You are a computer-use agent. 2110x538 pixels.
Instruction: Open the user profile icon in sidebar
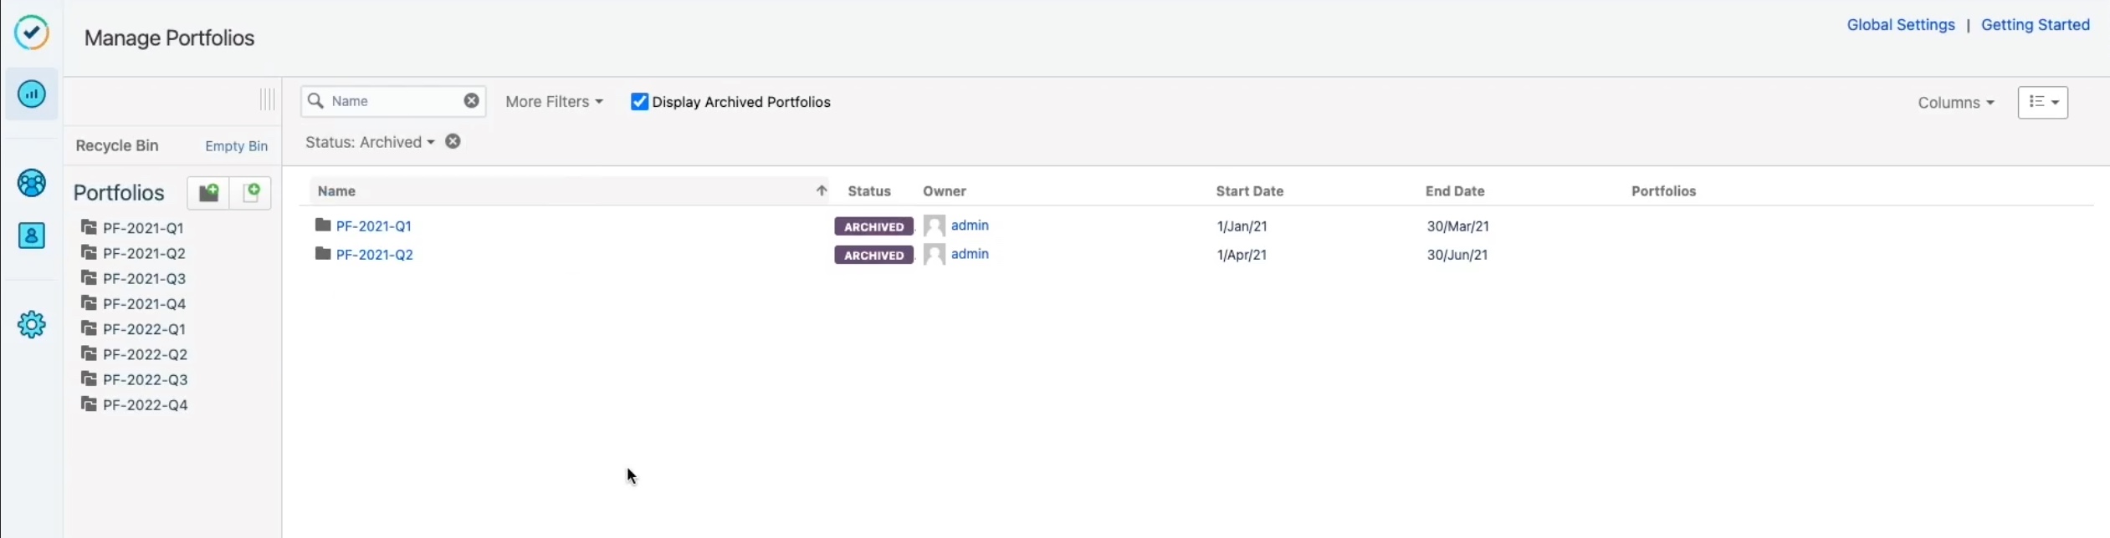pos(32,236)
